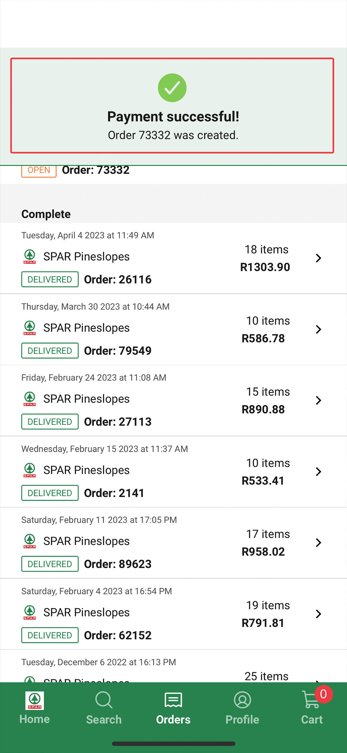Viewport: 347px width, 753px height.
Task: Open chevron next to R533.41 order
Action: [318, 472]
